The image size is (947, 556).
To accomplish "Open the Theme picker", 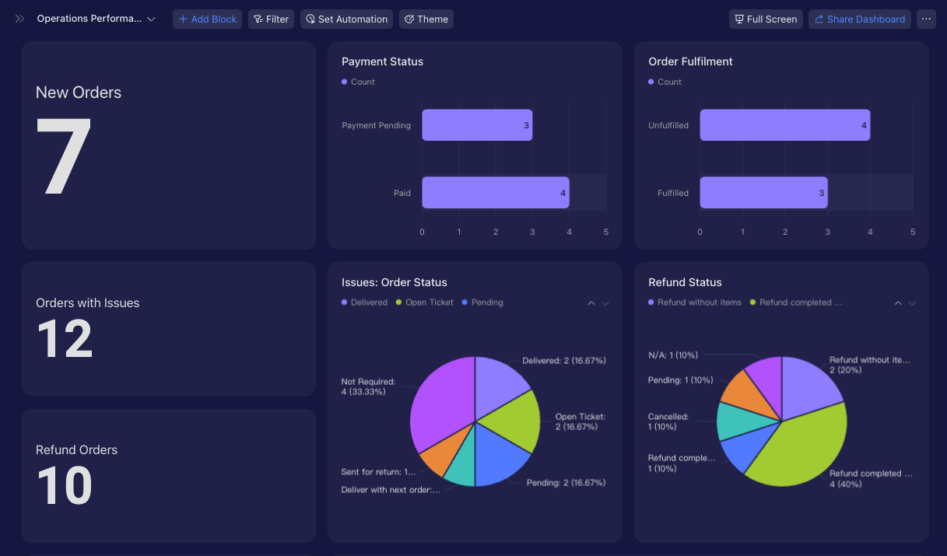I will click(426, 19).
